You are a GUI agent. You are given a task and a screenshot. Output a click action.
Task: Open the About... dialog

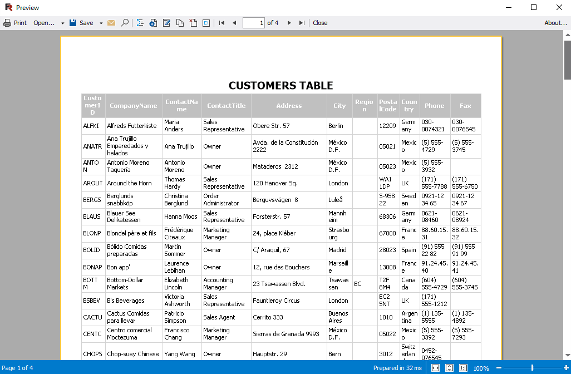(556, 23)
